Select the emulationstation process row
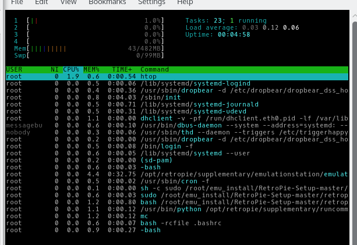This screenshot has width=357, height=245. [175, 175]
